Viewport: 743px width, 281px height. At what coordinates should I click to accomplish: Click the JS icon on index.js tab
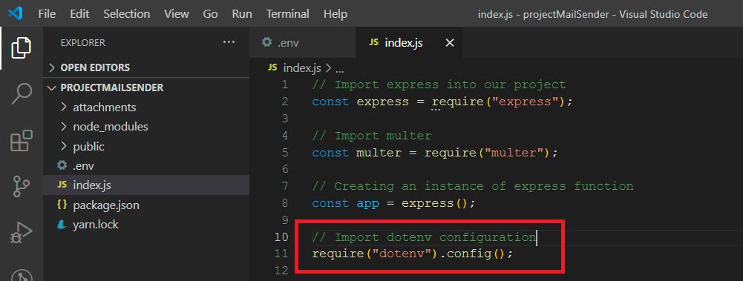[374, 42]
